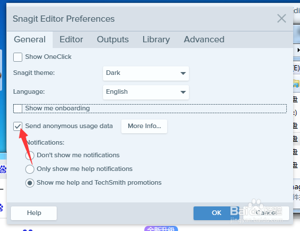The image size is (300, 231).
Task: Open the Outputs tab
Action: click(x=113, y=39)
